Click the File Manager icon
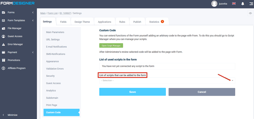This screenshot has width=254, height=119. [x=3, y=28]
